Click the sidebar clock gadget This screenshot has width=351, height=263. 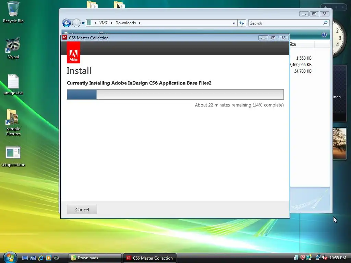click(x=339, y=38)
